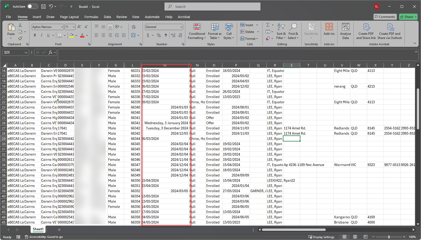Click the zoom slider in status bar
This screenshot has width=421, height=240.
389,237
